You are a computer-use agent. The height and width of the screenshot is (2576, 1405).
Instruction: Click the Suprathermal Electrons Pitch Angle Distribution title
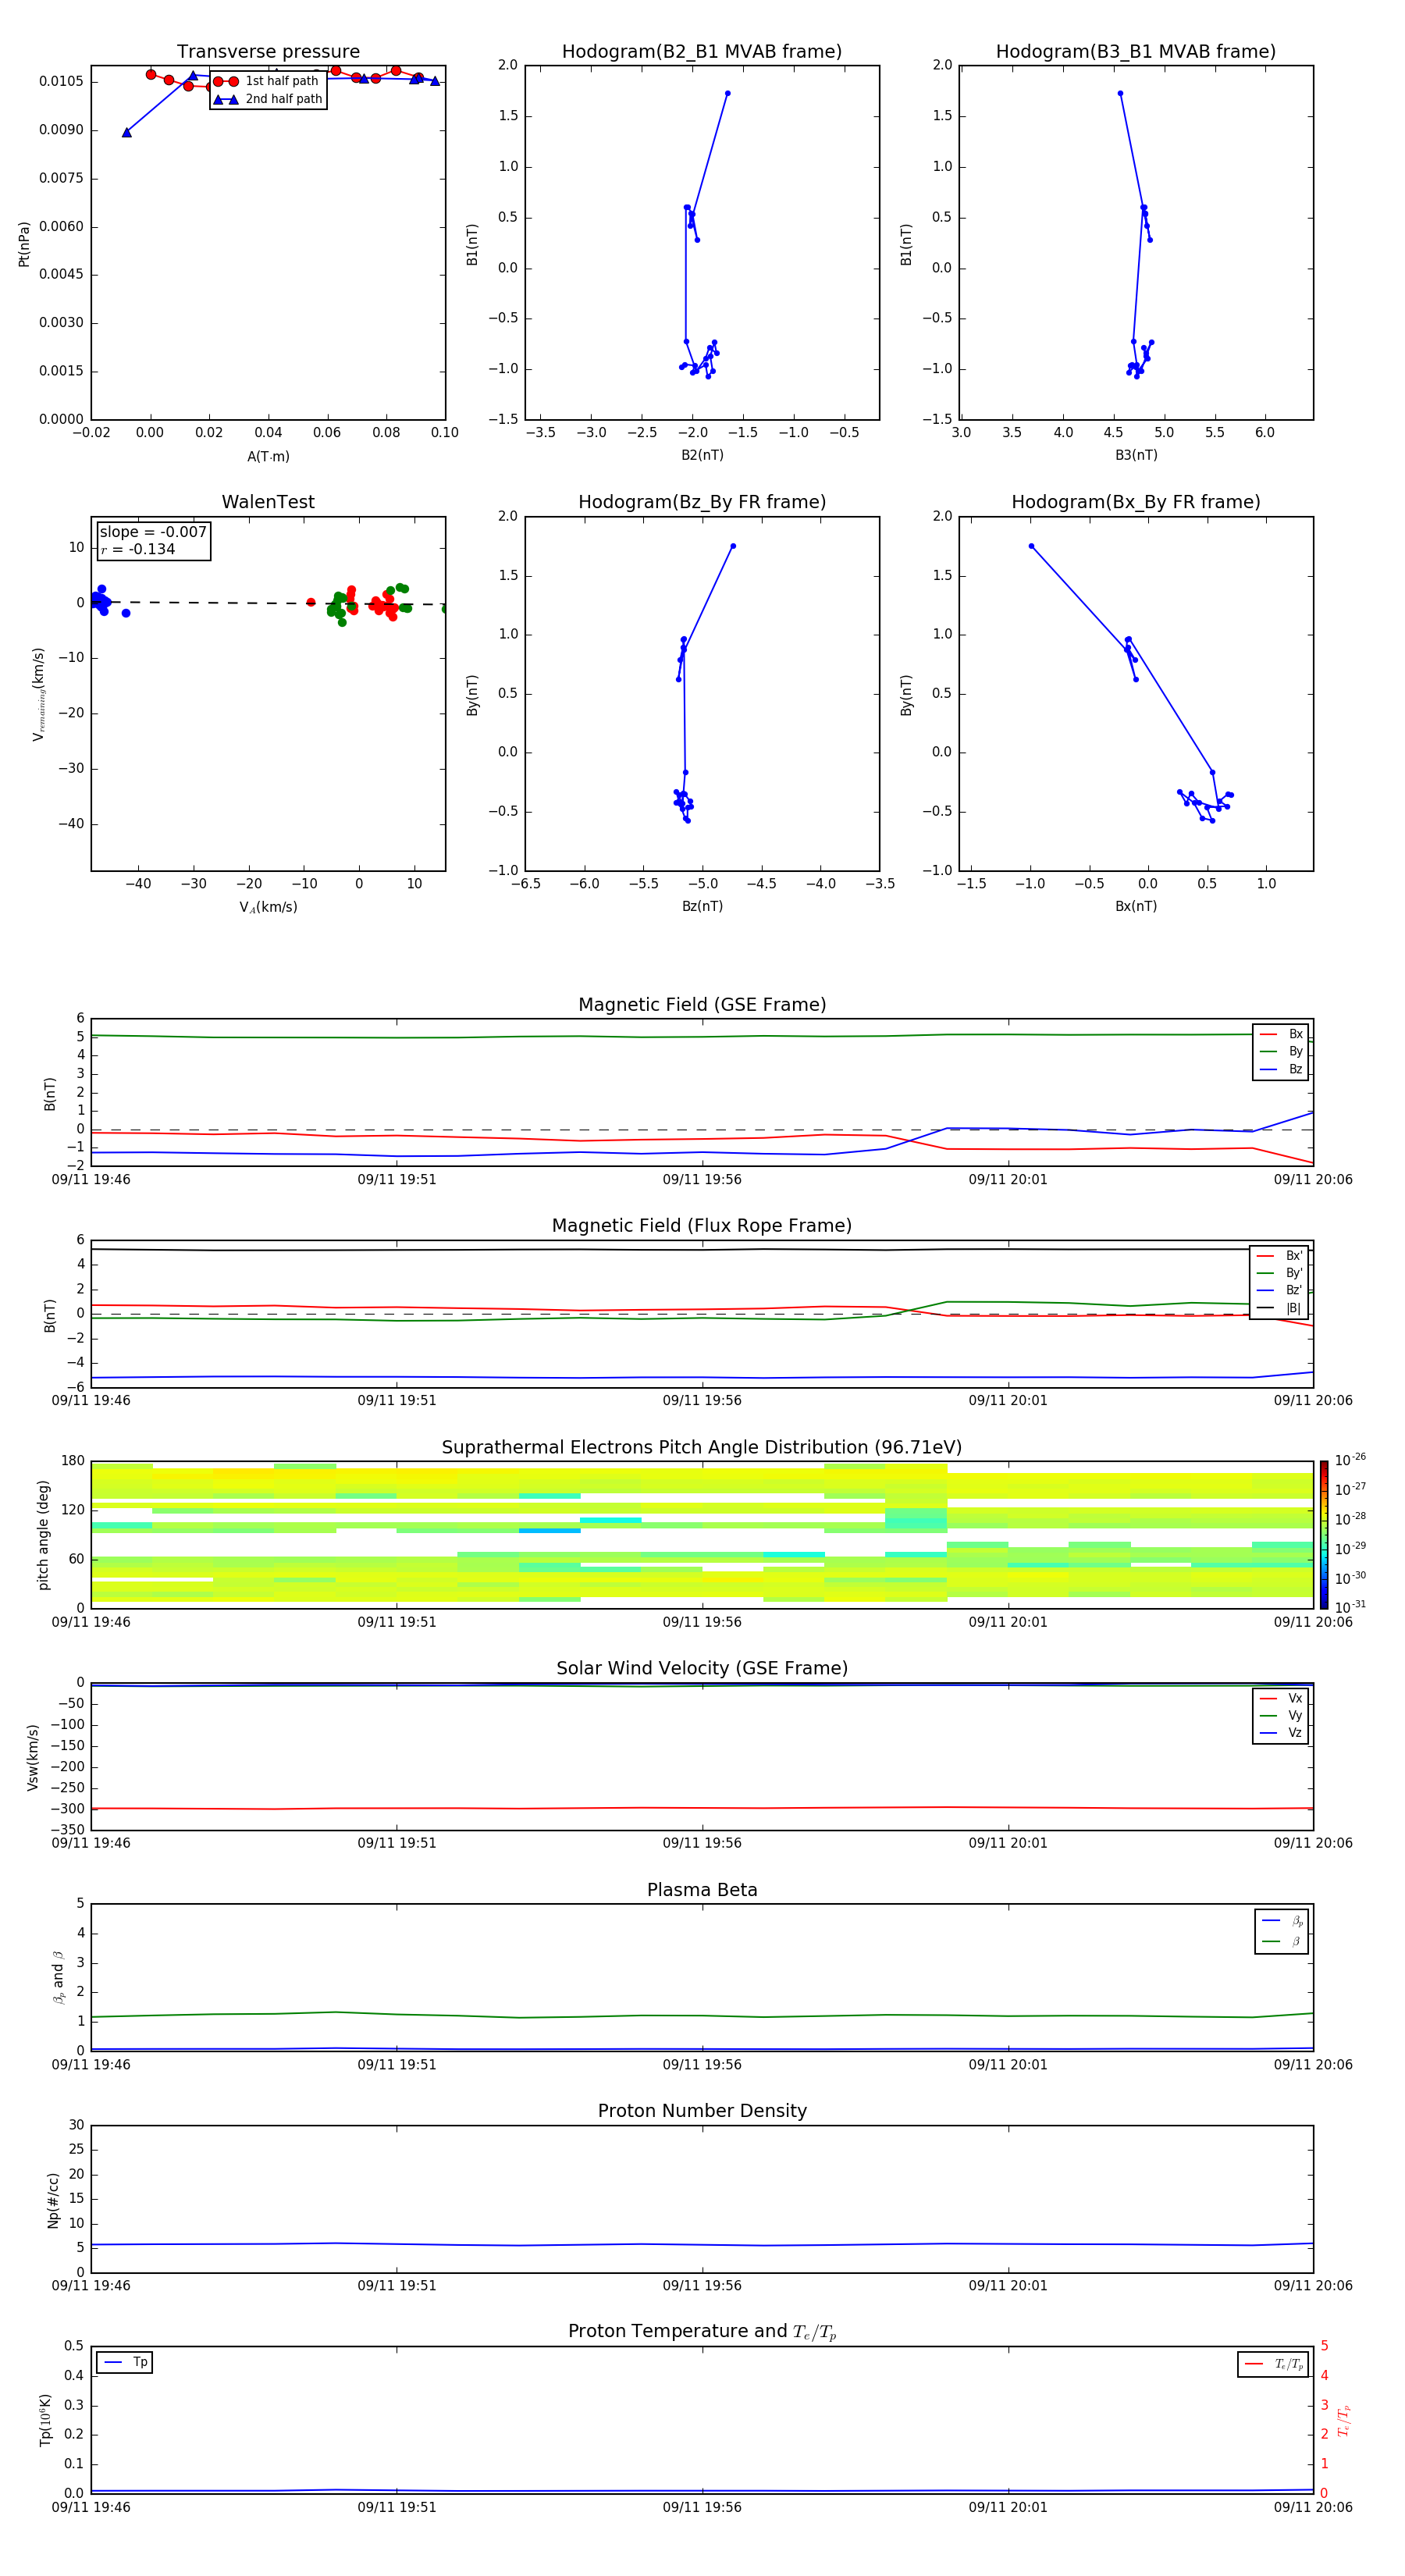[x=702, y=1448]
